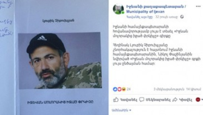Image resolution: width=203 pixels, height=115 pixels.
Task: View the 24 reactions count
Action: (128, 89)
